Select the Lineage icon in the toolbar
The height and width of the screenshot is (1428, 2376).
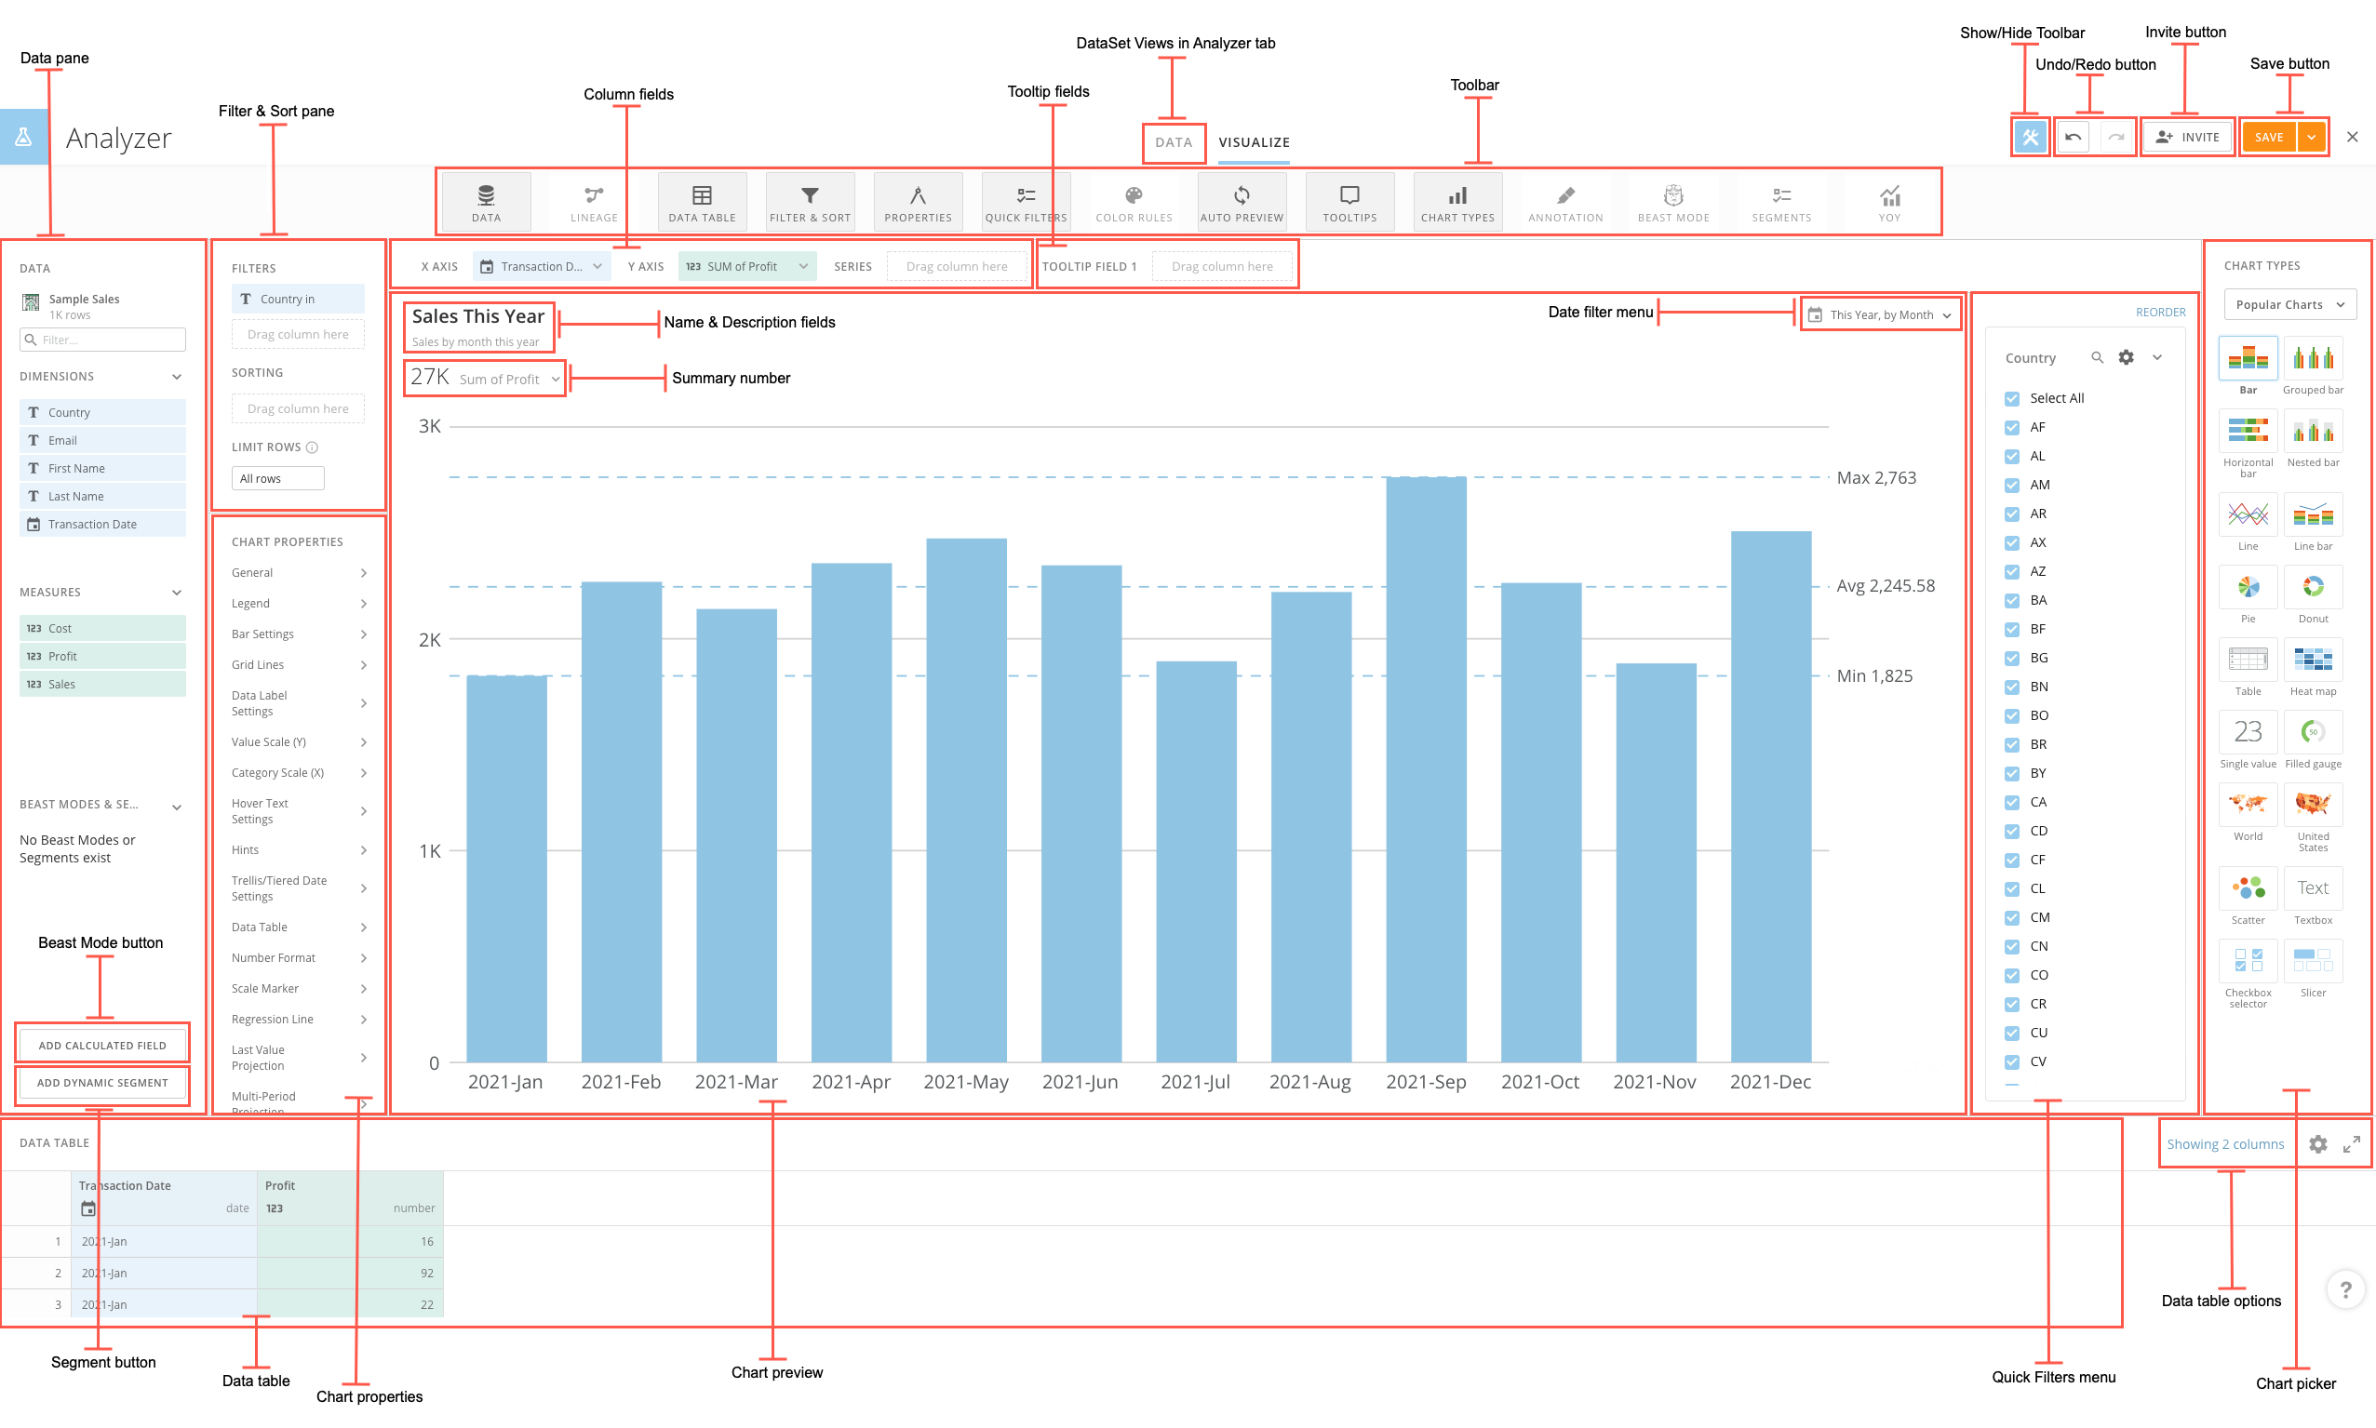point(593,201)
